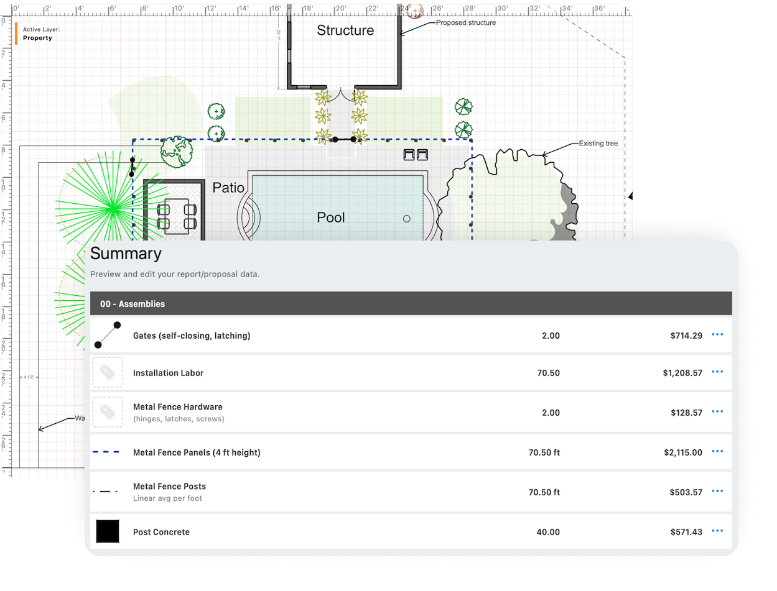Click the 70.50 quantity for Installation Labor

tap(548, 373)
